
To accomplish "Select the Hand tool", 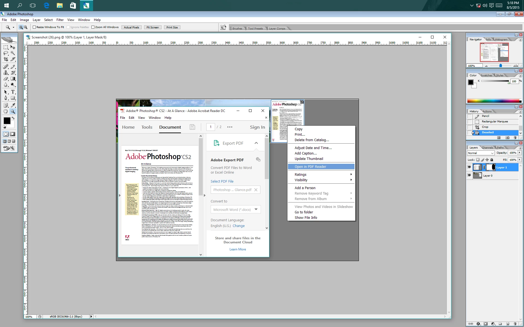I will pos(5,111).
